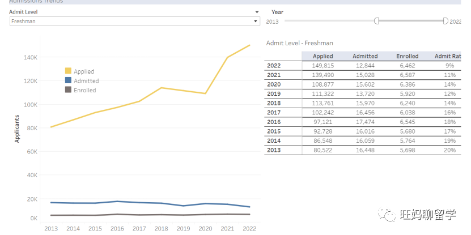Click the 12,844 admitted cell
This screenshot has height=235, width=471.
(365, 66)
